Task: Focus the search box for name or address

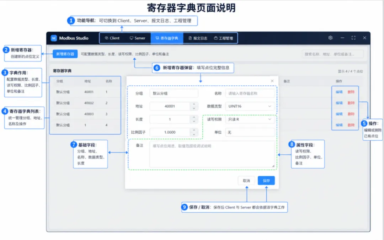Action: pyautogui.click(x=332, y=54)
